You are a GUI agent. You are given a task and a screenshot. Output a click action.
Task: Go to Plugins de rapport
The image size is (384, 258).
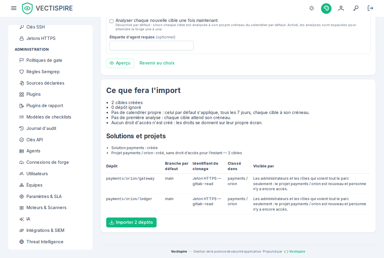pos(50,106)
